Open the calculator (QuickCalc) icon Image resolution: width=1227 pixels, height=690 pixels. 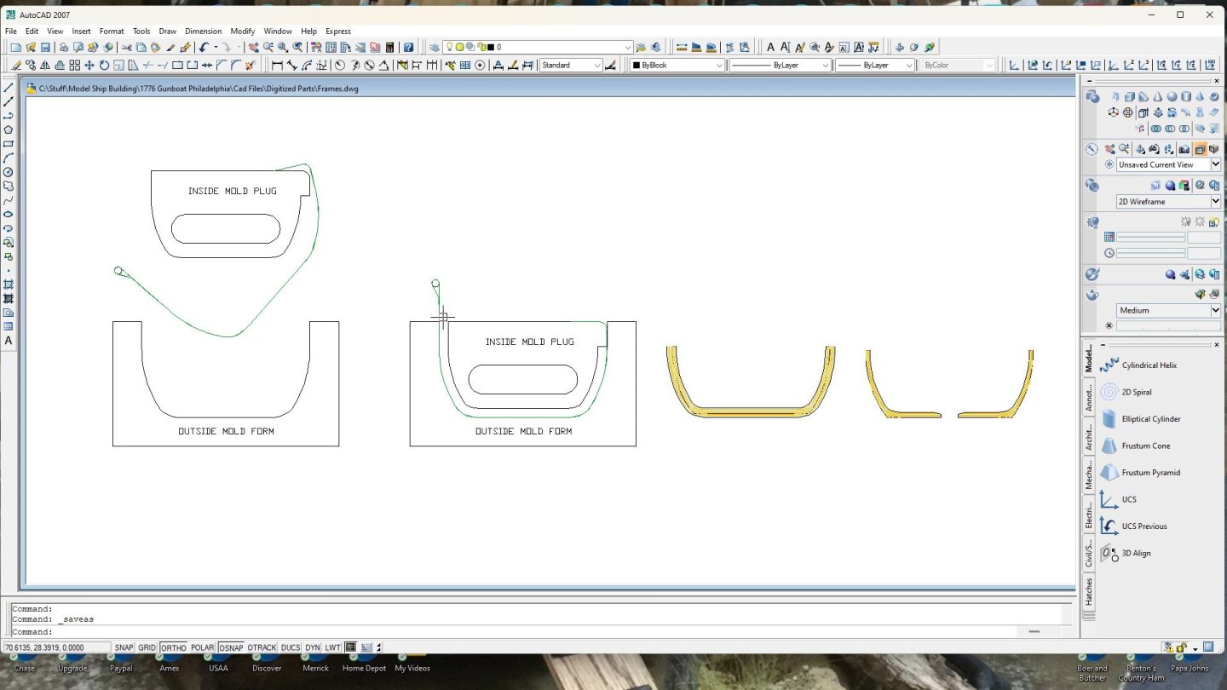tap(390, 48)
